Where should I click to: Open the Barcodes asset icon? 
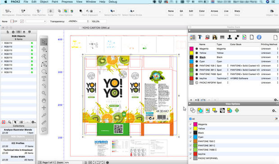[x=222, y=37]
